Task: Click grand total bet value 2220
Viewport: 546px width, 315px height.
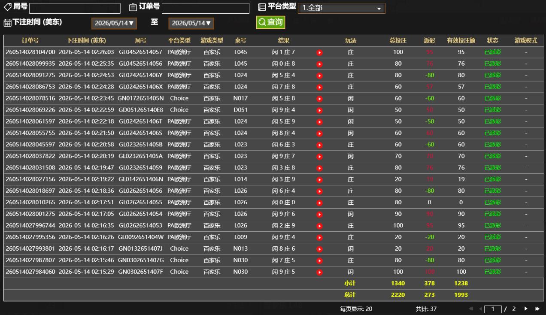Action: click(398, 295)
